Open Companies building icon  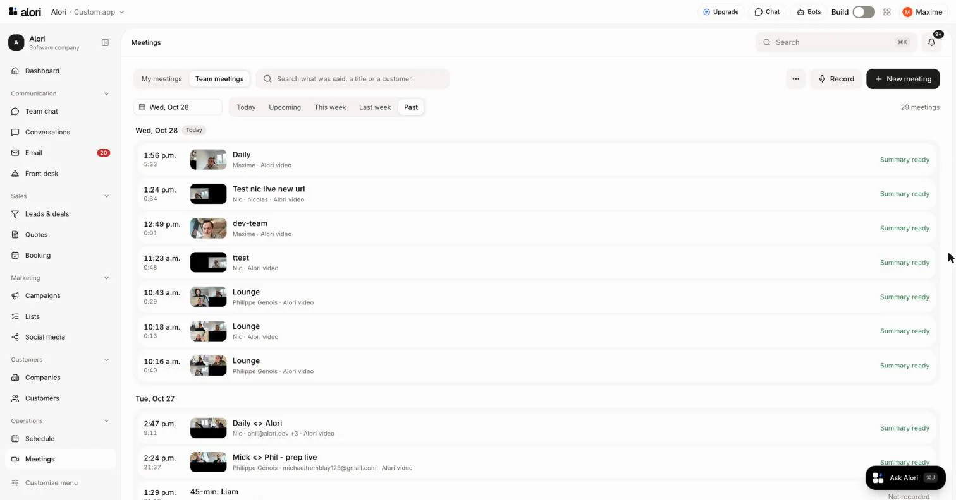click(x=15, y=378)
